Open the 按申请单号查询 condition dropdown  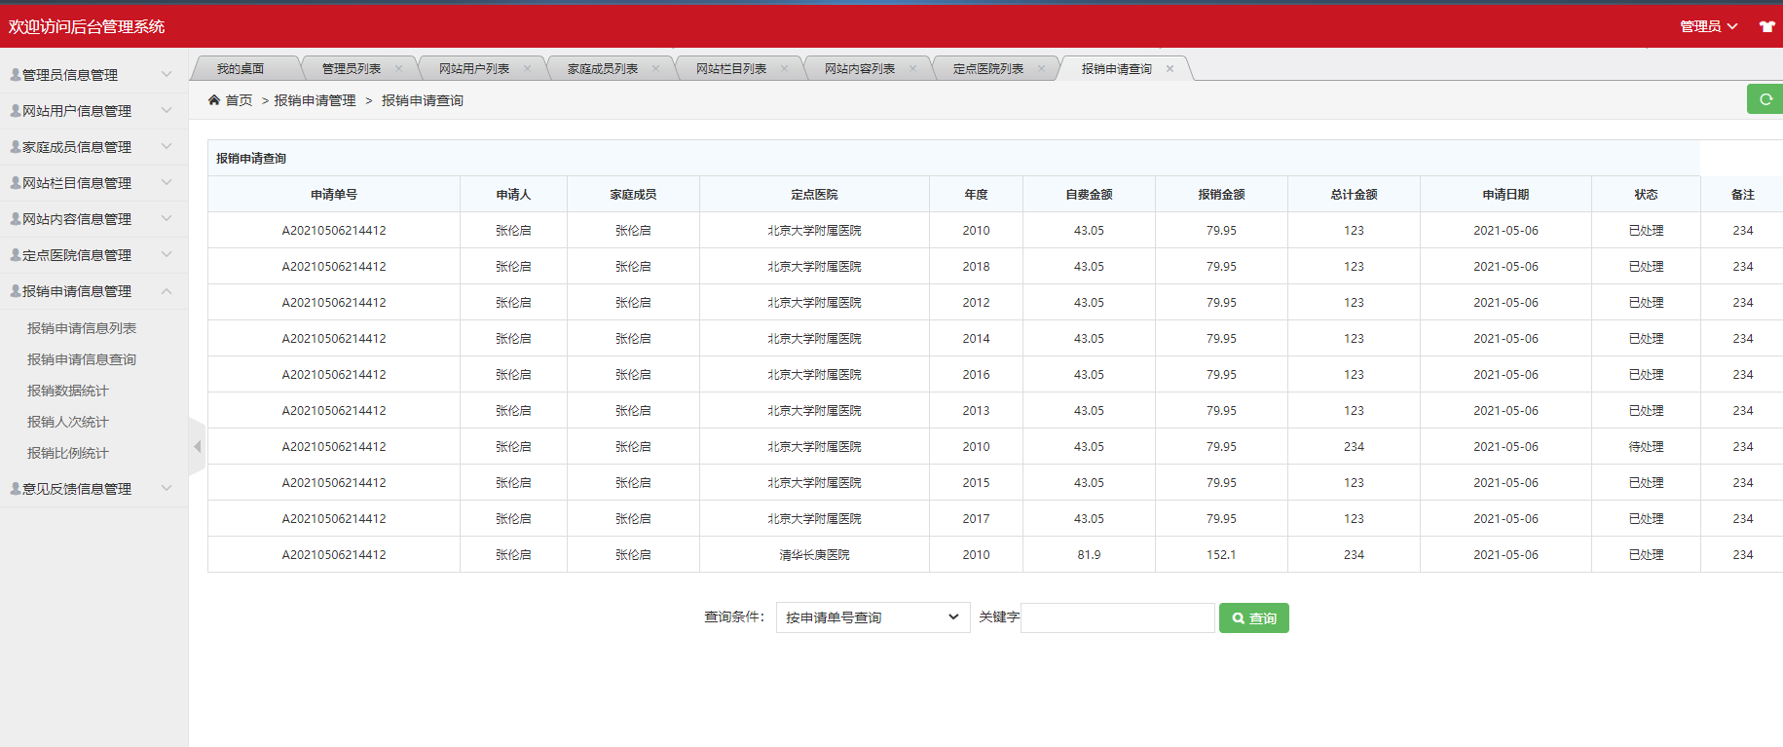point(873,617)
